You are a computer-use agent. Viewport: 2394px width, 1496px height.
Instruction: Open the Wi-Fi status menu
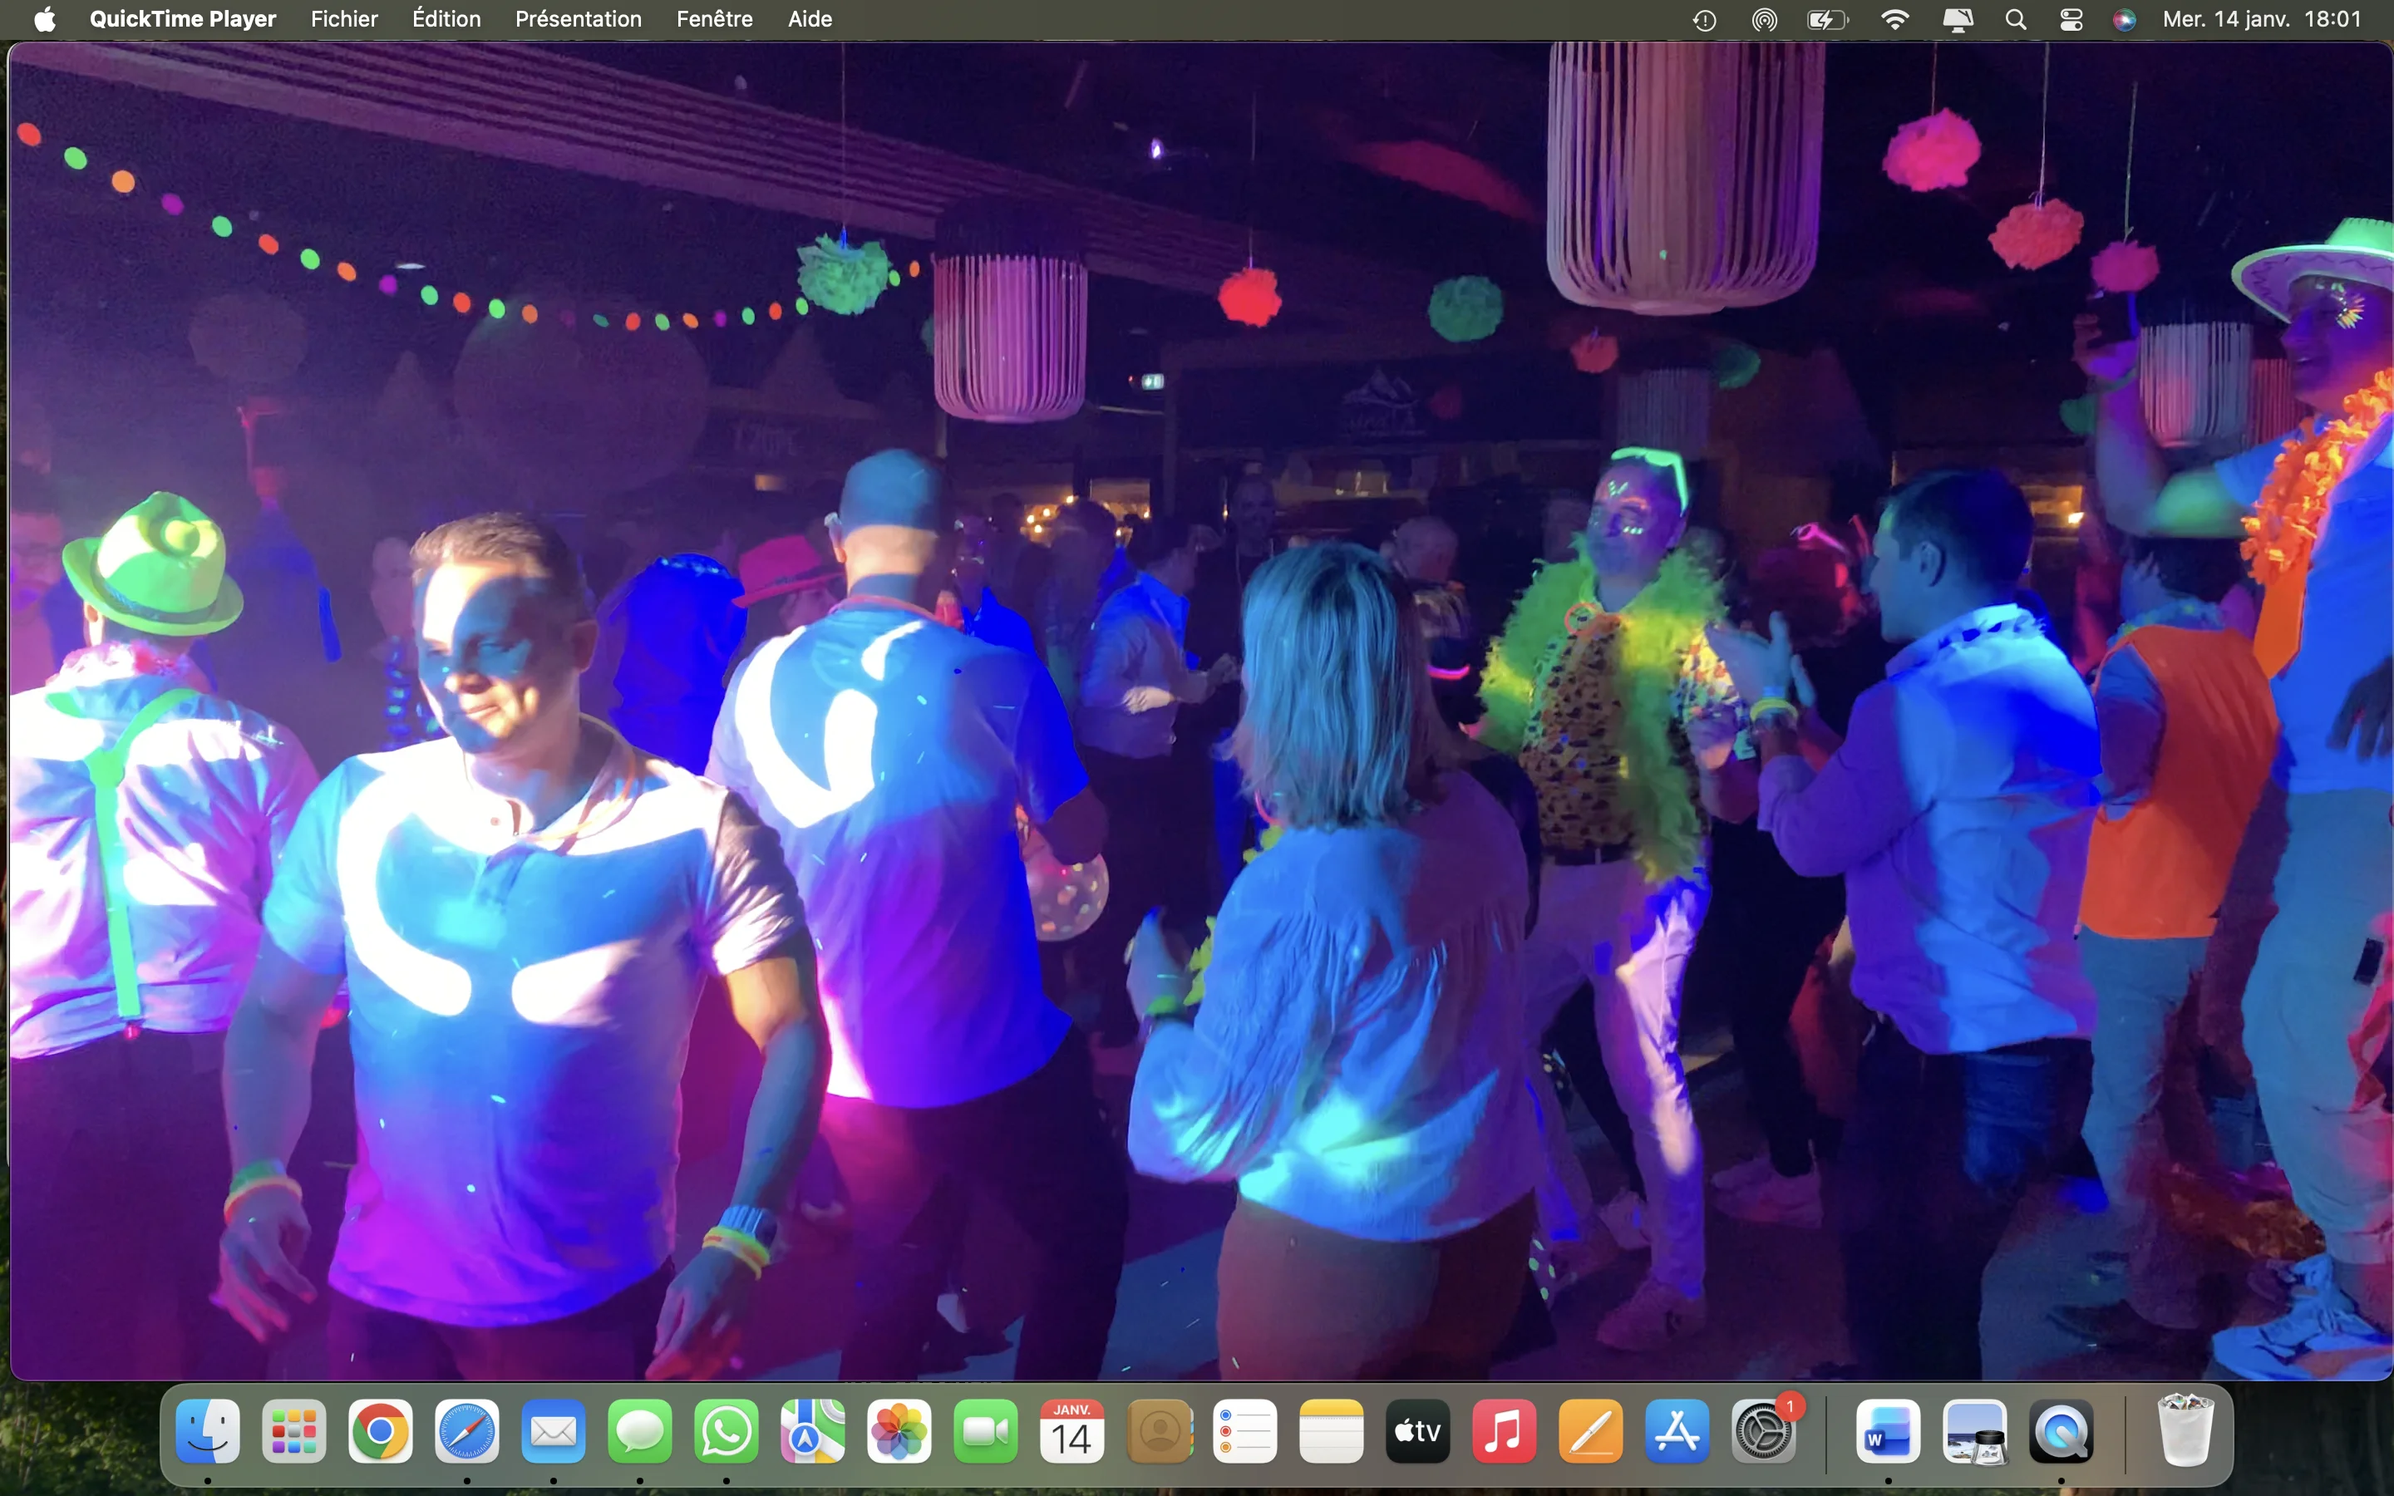[1894, 19]
